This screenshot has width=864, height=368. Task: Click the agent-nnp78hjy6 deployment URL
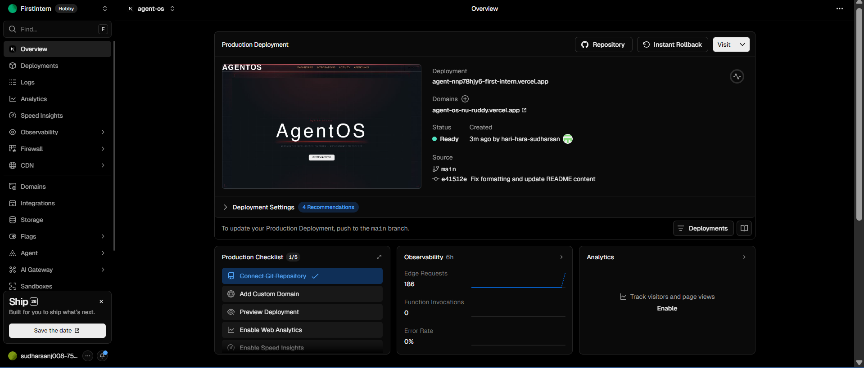(x=490, y=81)
